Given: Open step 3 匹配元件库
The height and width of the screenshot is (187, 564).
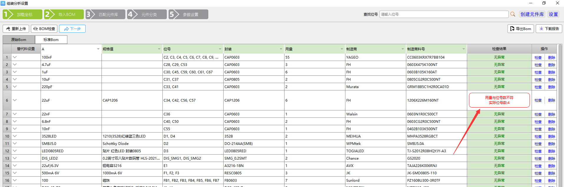Looking at the screenshot, I should [106, 14].
